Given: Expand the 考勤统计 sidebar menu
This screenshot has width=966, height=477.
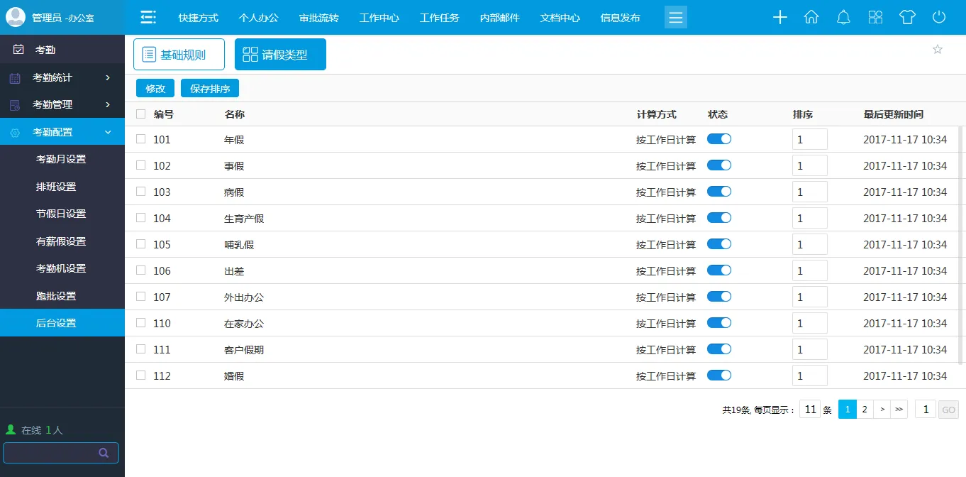Looking at the screenshot, I should 62,77.
